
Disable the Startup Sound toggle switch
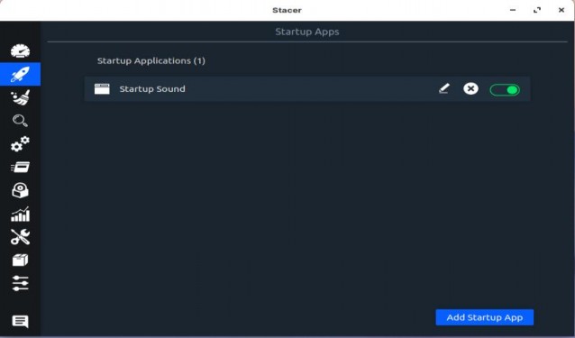[505, 90]
